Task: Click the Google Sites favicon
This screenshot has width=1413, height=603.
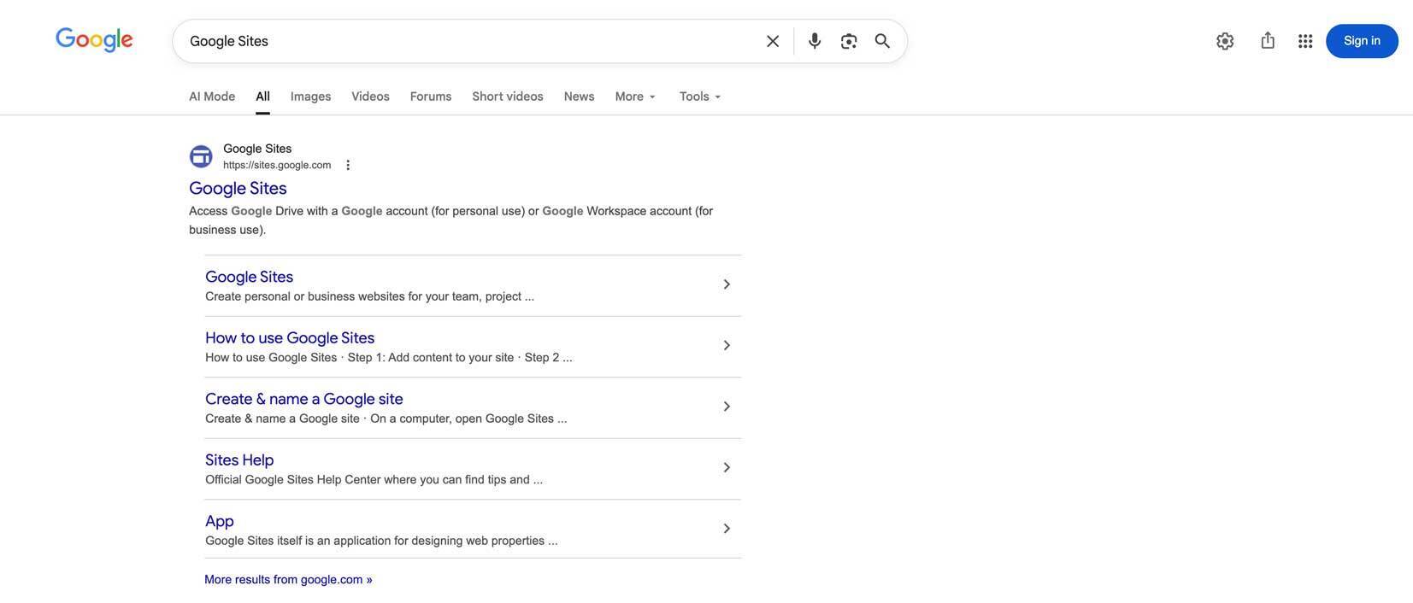Action: (x=201, y=156)
